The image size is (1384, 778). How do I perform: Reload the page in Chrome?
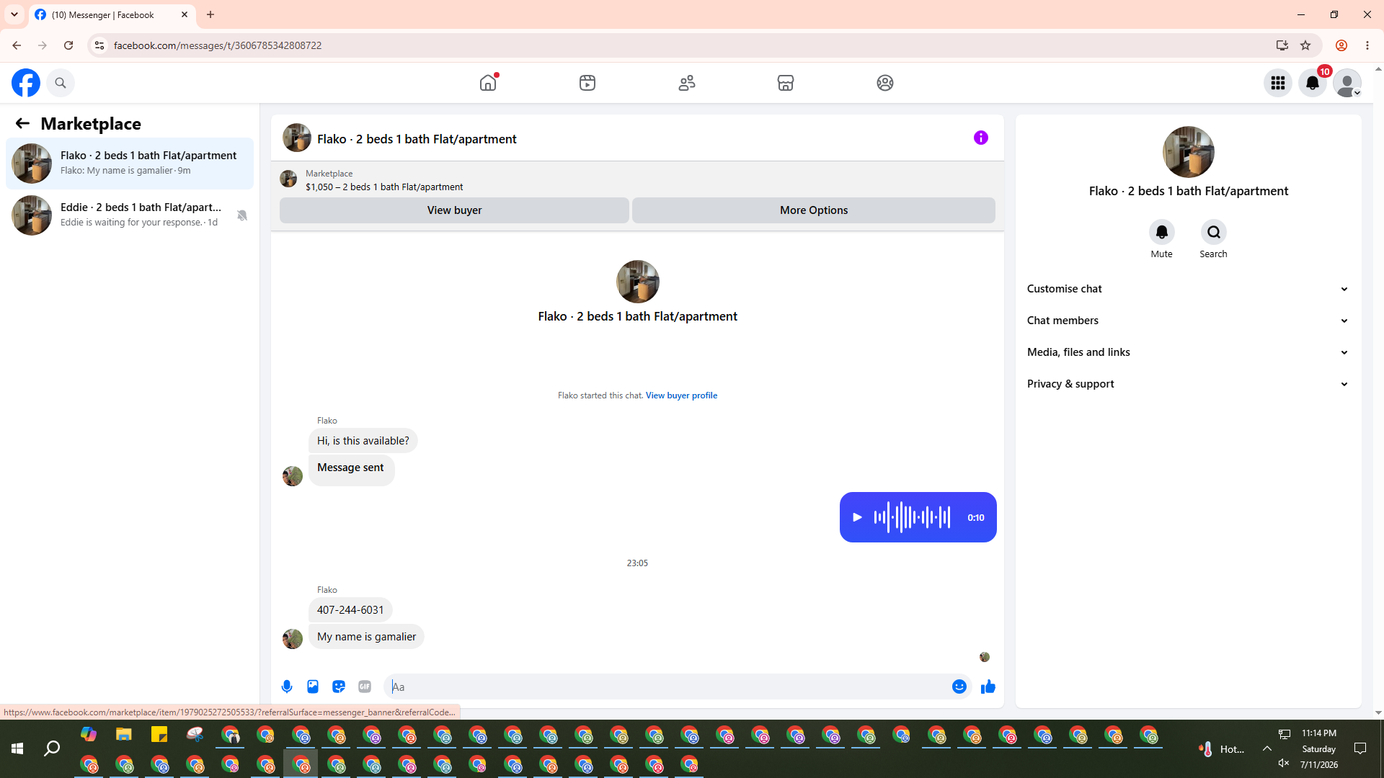pos(68,45)
